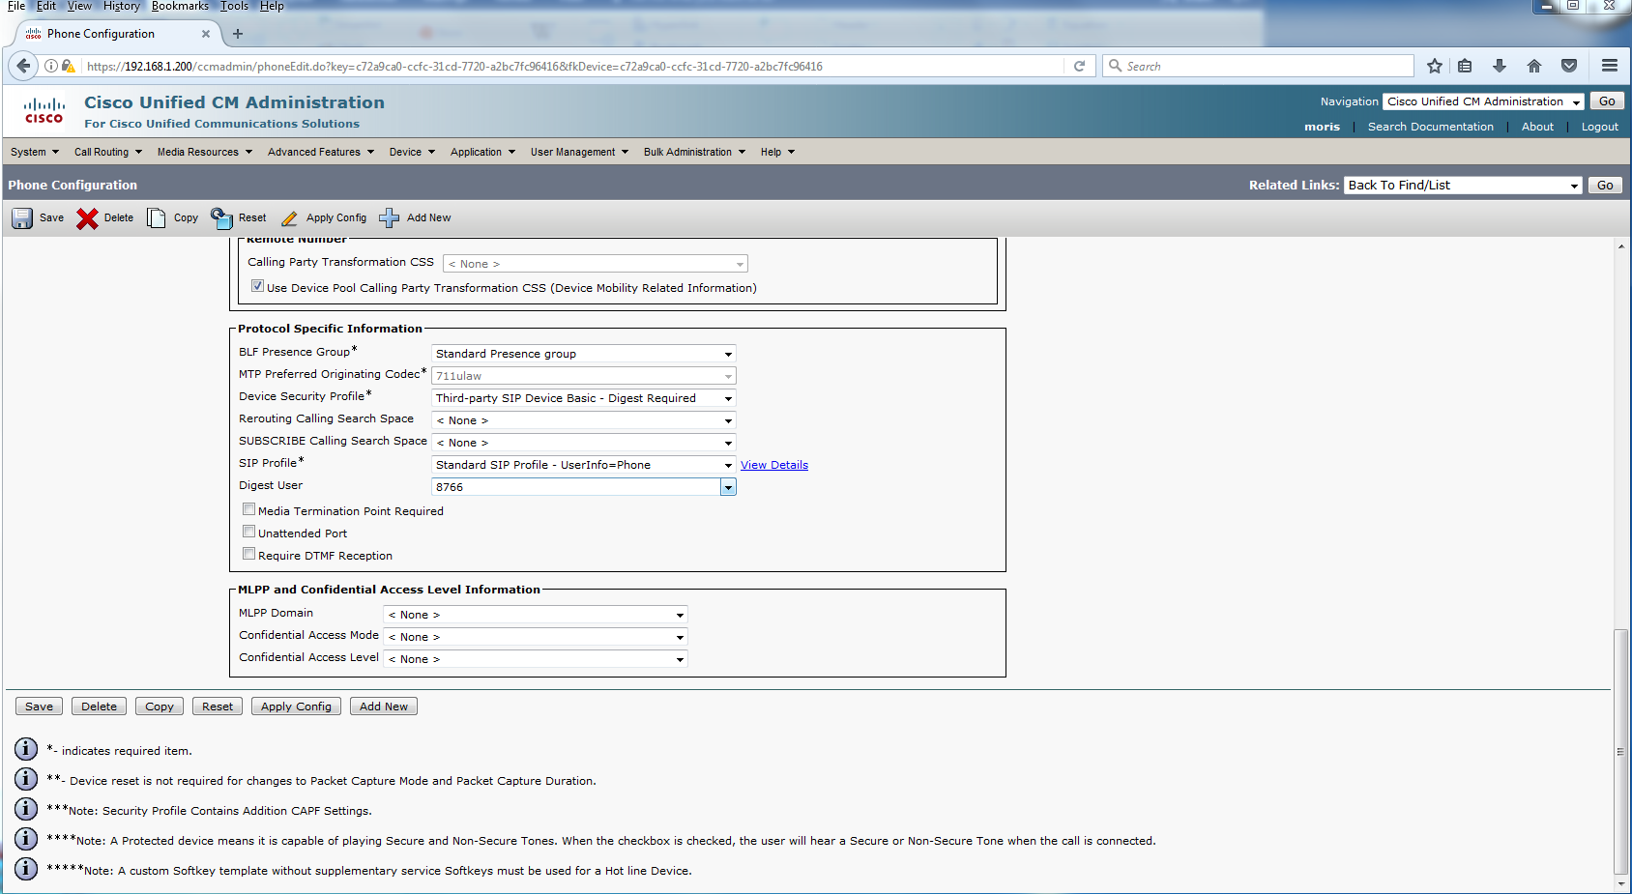1632x894 pixels.
Task: Enable Media Termination Point Required checkbox
Action: 249,509
